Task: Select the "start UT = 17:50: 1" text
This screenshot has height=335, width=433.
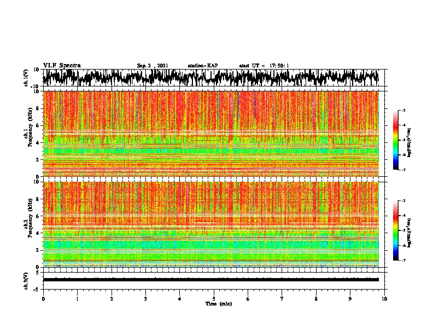Action: (264, 66)
